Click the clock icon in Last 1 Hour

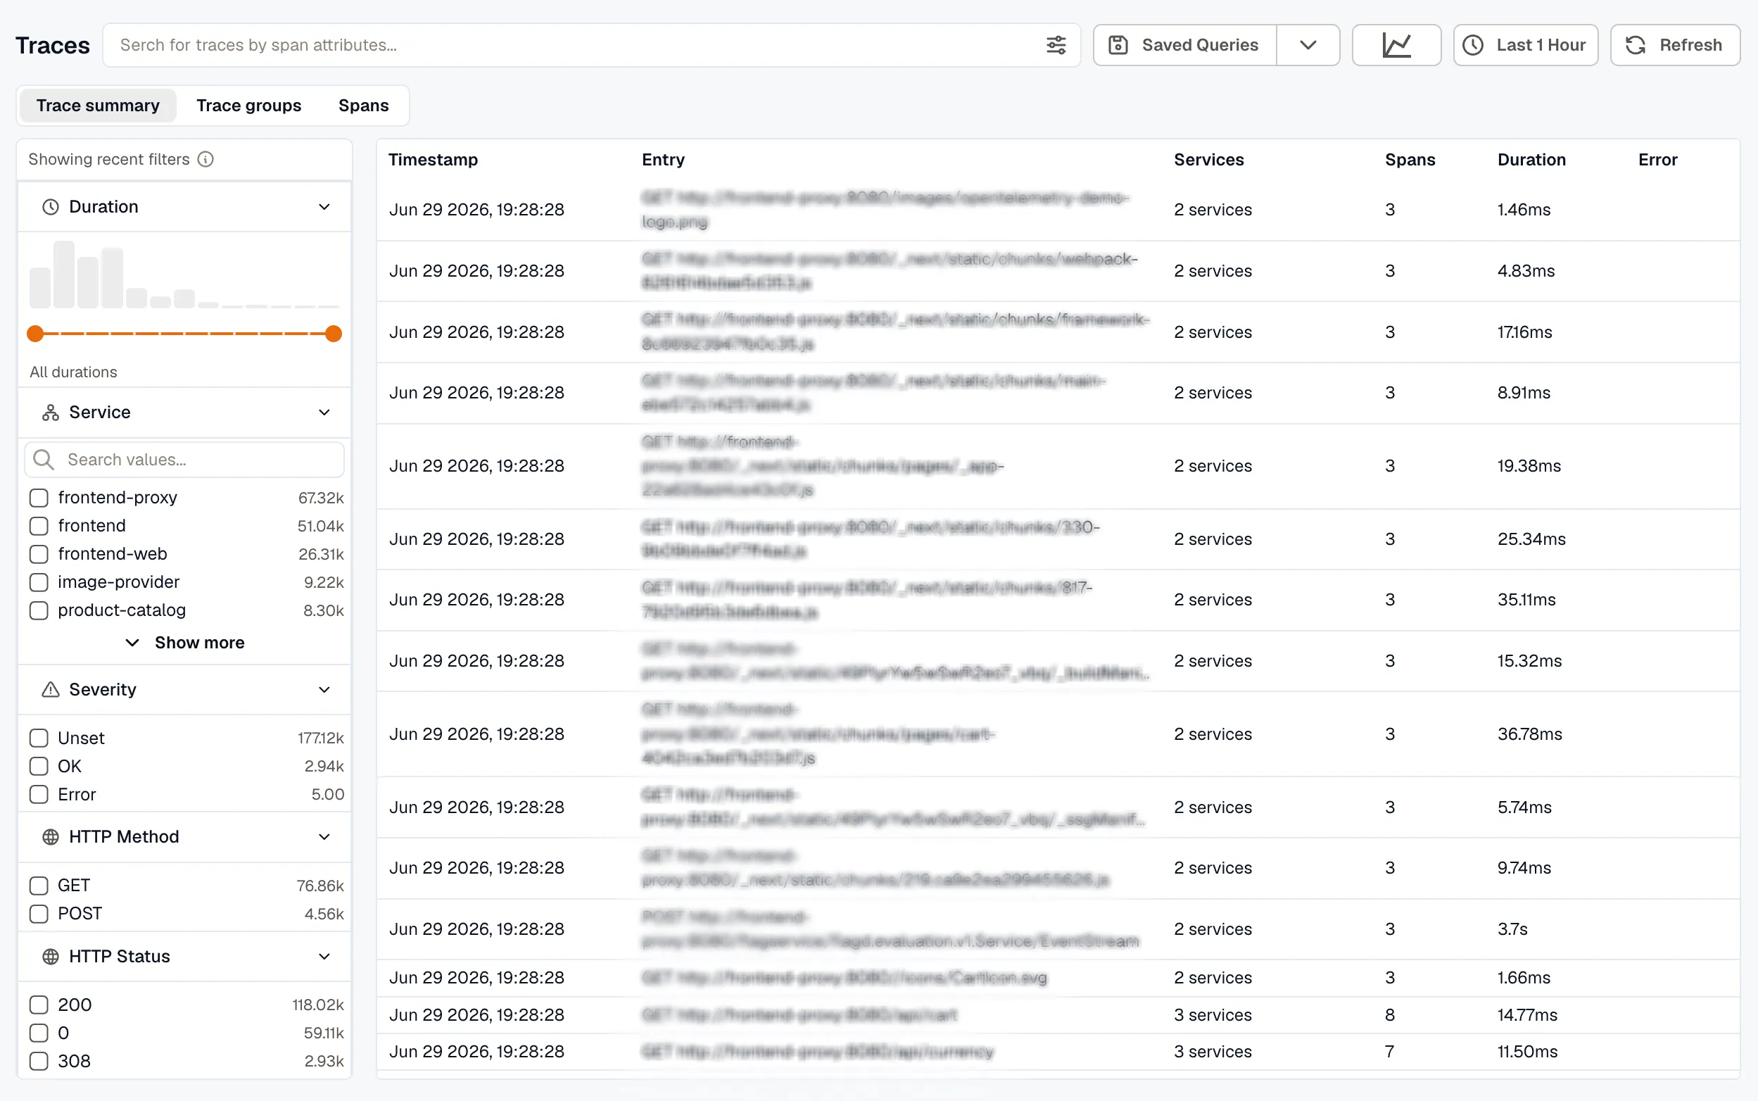[1473, 45]
